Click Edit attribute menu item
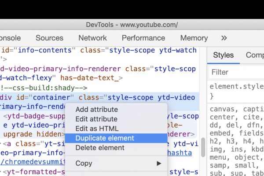This screenshot has width=264, height=176. pyautogui.click(x=96, y=119)
